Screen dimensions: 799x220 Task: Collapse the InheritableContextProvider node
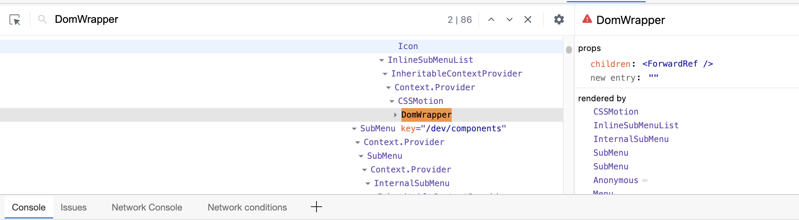[384, 73]
